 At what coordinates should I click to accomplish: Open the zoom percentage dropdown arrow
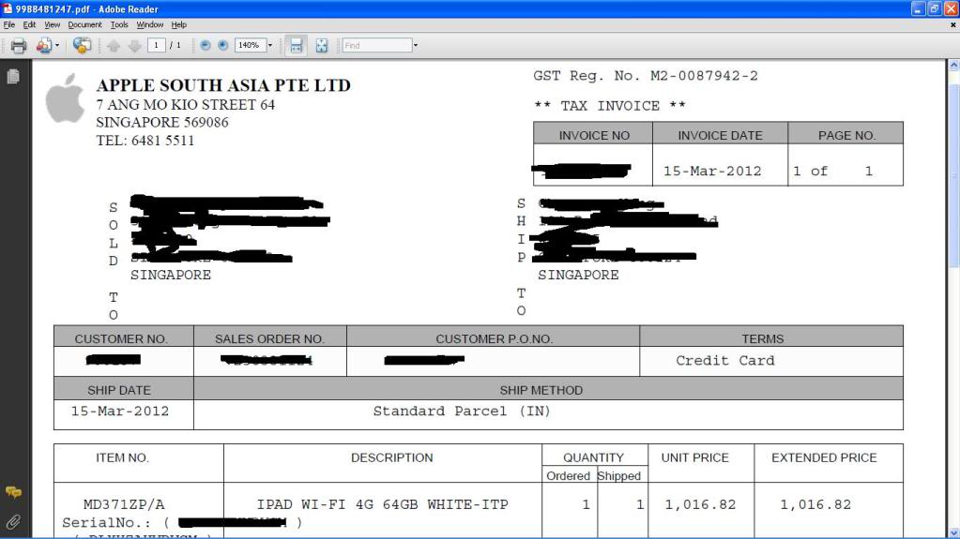coord(270,45)
